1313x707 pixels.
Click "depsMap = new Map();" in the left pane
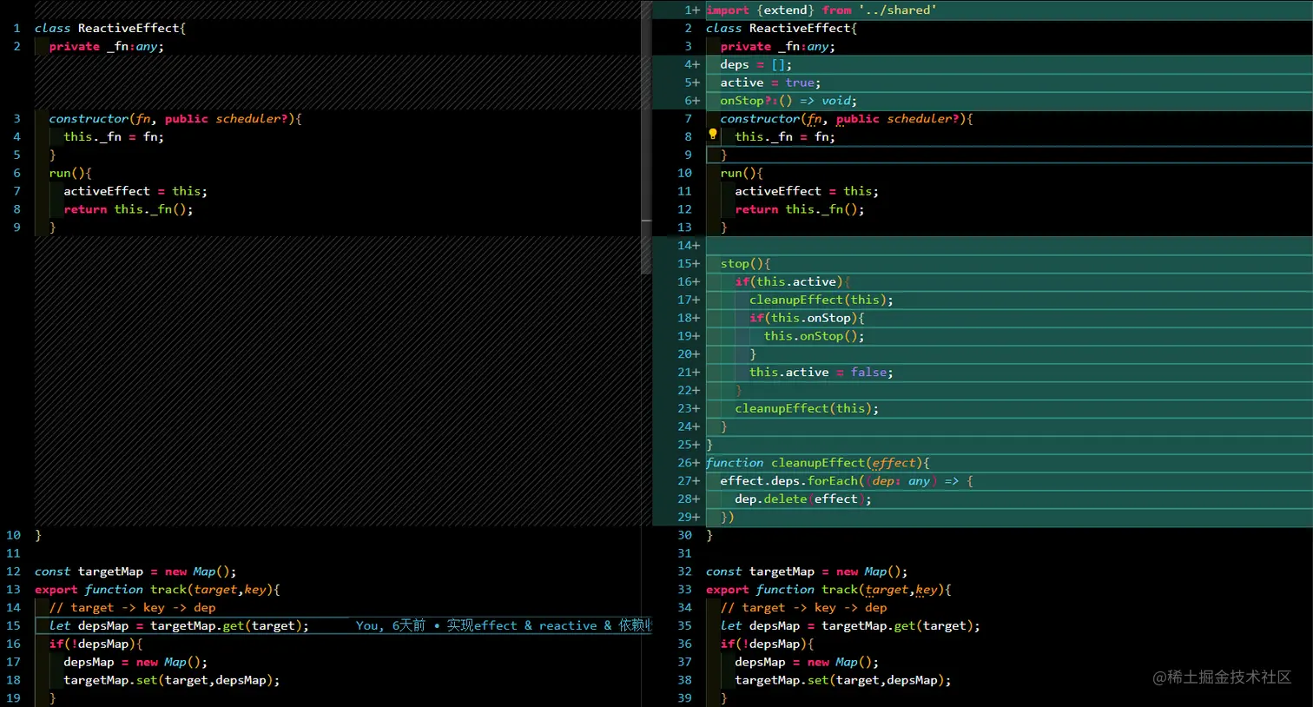click(x=135, y=662)
